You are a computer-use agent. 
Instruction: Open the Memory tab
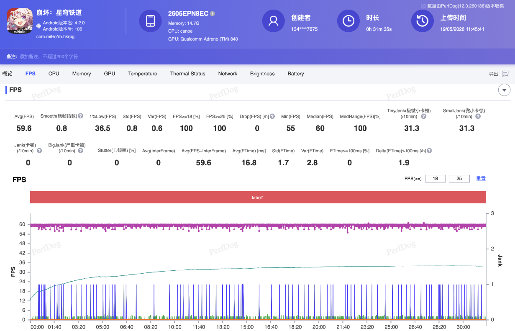pyautogui.click(x=82, y=74)
